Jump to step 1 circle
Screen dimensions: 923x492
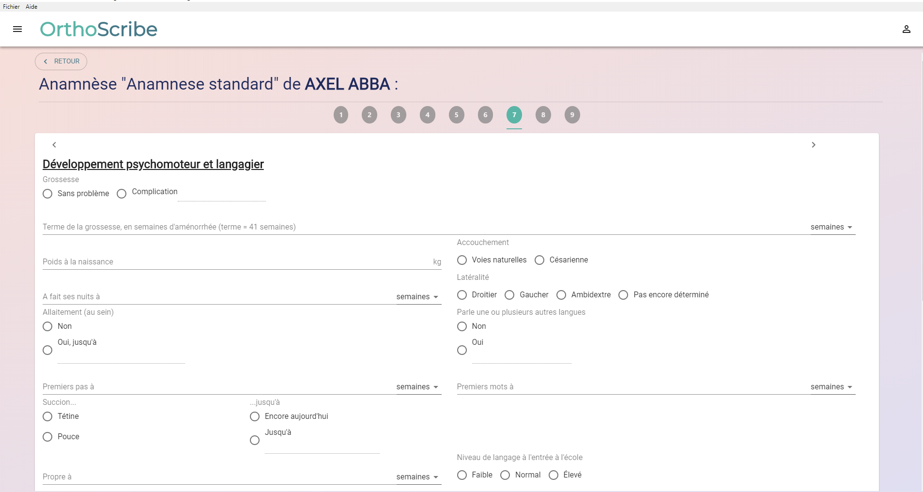pyautogui.click(x=341, y=115)
